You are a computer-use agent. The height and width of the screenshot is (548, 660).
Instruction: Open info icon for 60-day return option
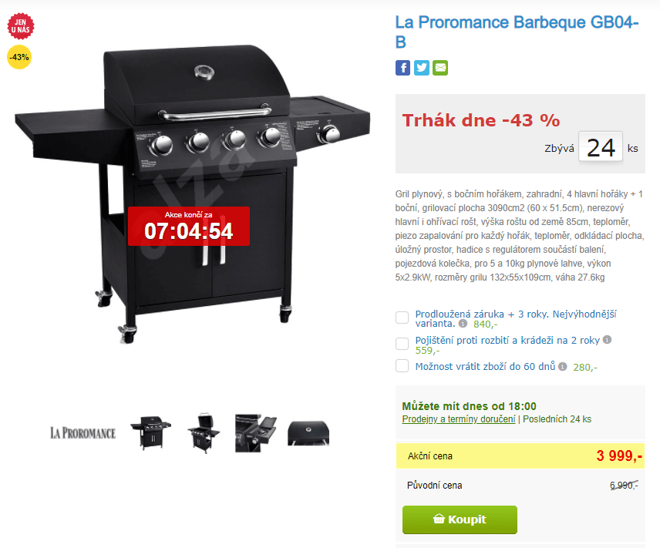coord(562,367)
